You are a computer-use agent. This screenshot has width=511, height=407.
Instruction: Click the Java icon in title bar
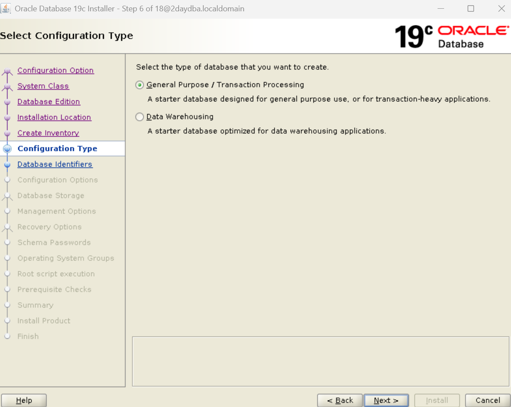pos(6,9)
